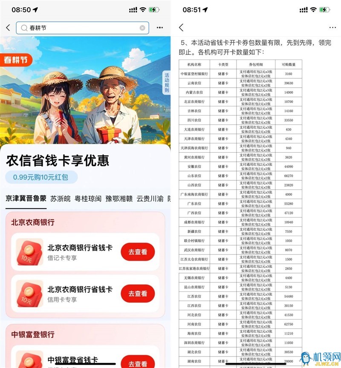Screen dimensions: 341x368
Task: Tap the location arrow beside 08:50
Action: pos(35,10)
